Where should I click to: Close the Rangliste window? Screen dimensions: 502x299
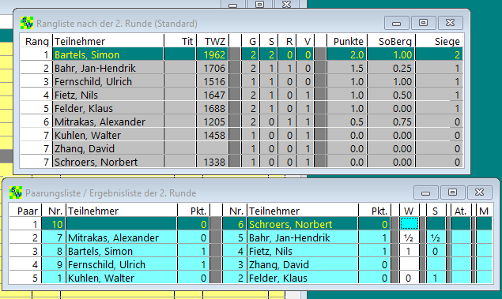click(450, 23)
